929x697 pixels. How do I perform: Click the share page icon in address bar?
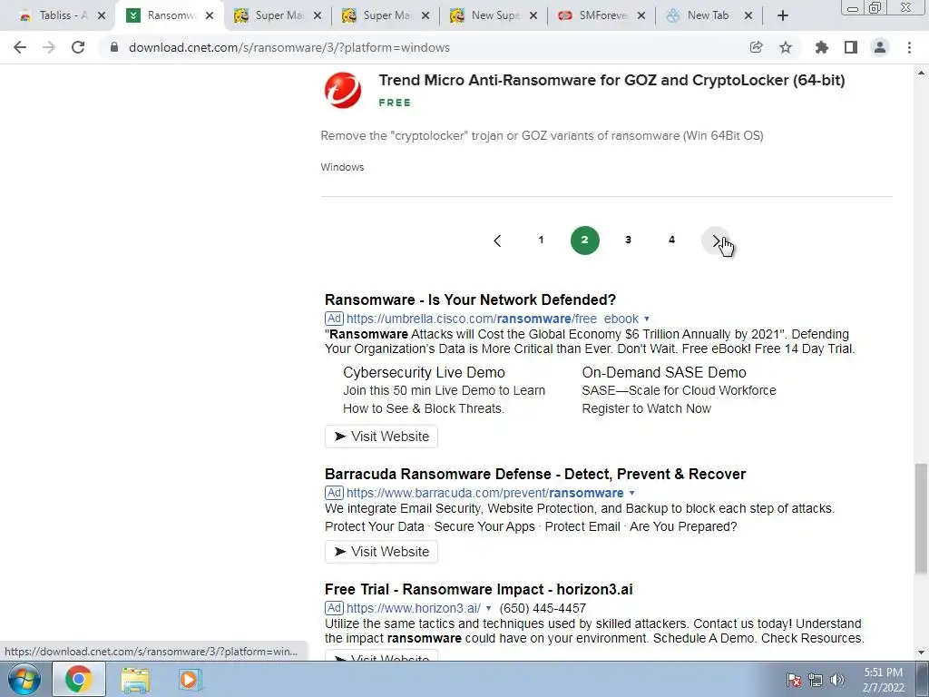click(756, 47)
